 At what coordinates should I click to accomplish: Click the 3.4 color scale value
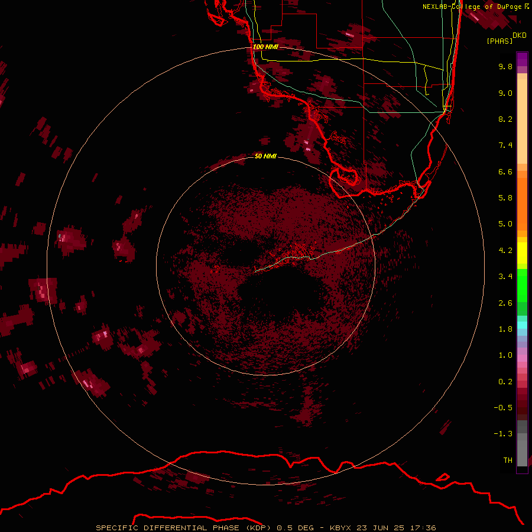(505, 277)
